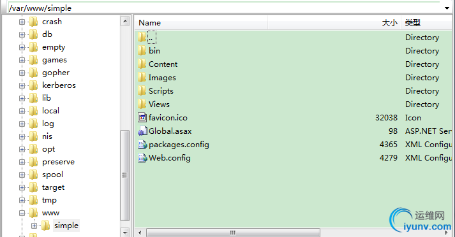Select the bin directory name

tap(154, 51)
